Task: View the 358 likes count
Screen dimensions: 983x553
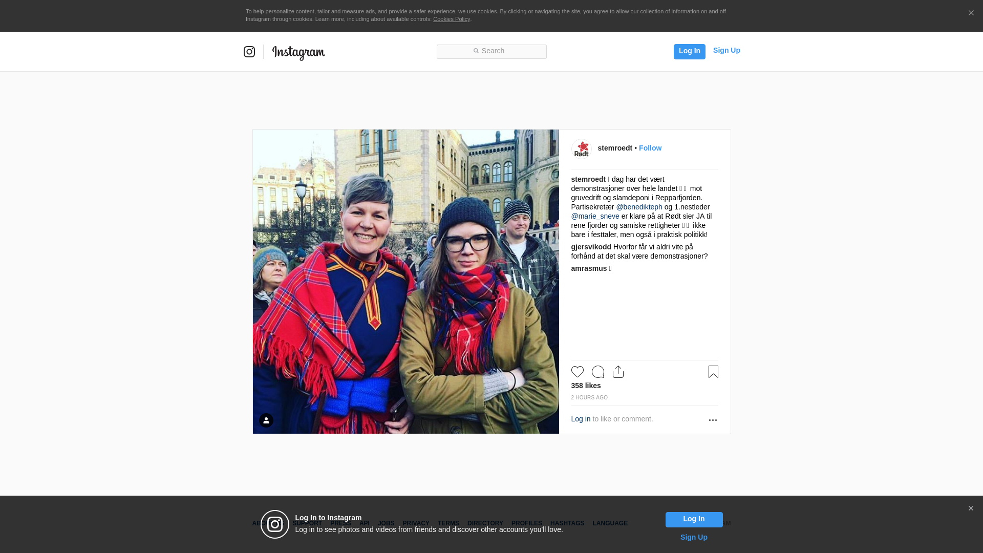Action: pyautogui.click(x=586, y=386)
